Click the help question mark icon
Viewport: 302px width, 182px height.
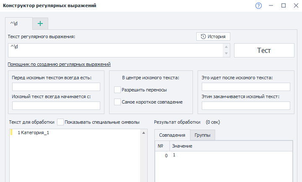coord(258,5)
